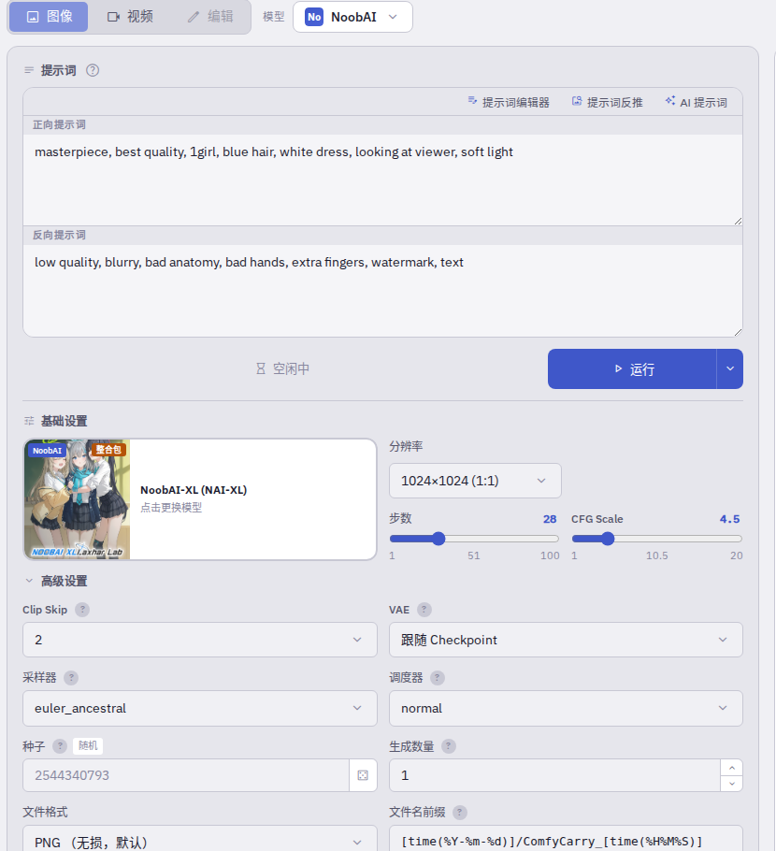Click the seed input field
776x851 pixels.
(186, 775)
